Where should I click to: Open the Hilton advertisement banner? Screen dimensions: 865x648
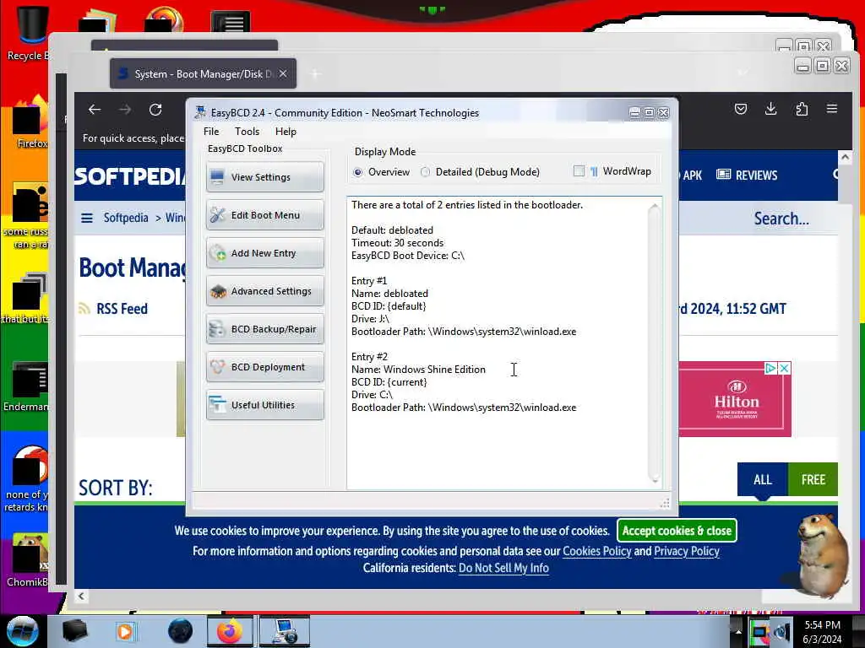[x=735, y=399]
